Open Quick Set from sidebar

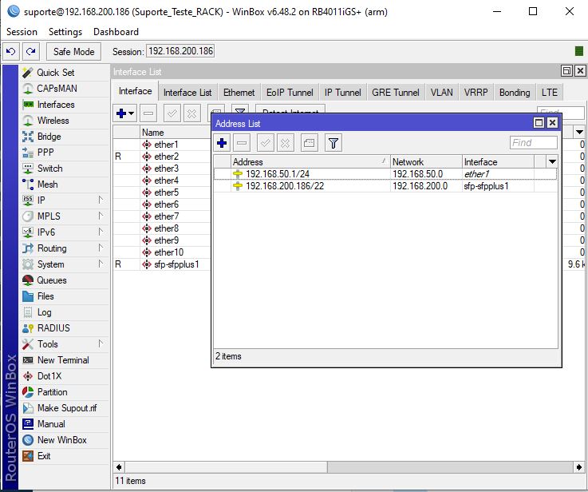(55, 73)
